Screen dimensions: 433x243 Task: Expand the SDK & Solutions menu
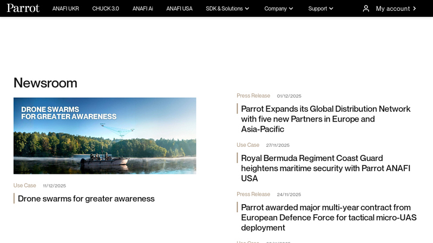[227, 9]
